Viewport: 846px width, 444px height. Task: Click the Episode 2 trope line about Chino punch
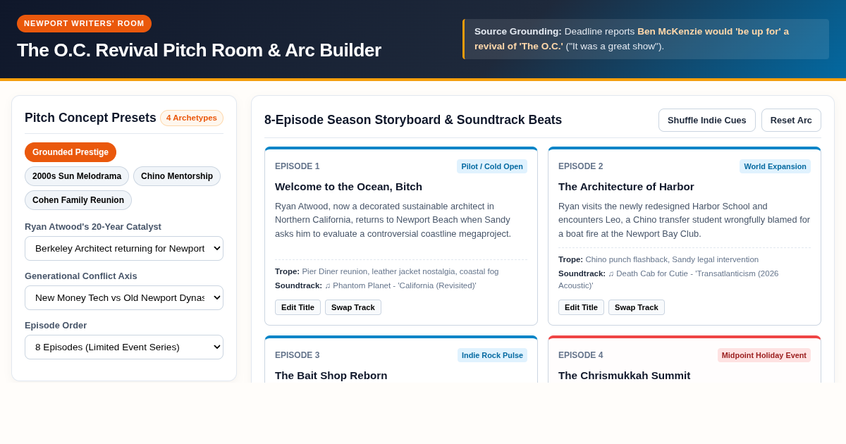pos(658,259)
